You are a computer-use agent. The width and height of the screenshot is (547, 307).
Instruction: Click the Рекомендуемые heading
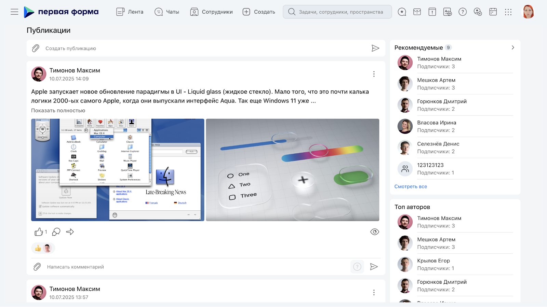(x=419, y=47)
